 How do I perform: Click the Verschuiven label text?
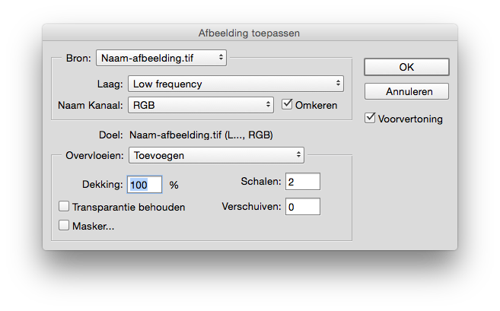(x=252, y=207)
